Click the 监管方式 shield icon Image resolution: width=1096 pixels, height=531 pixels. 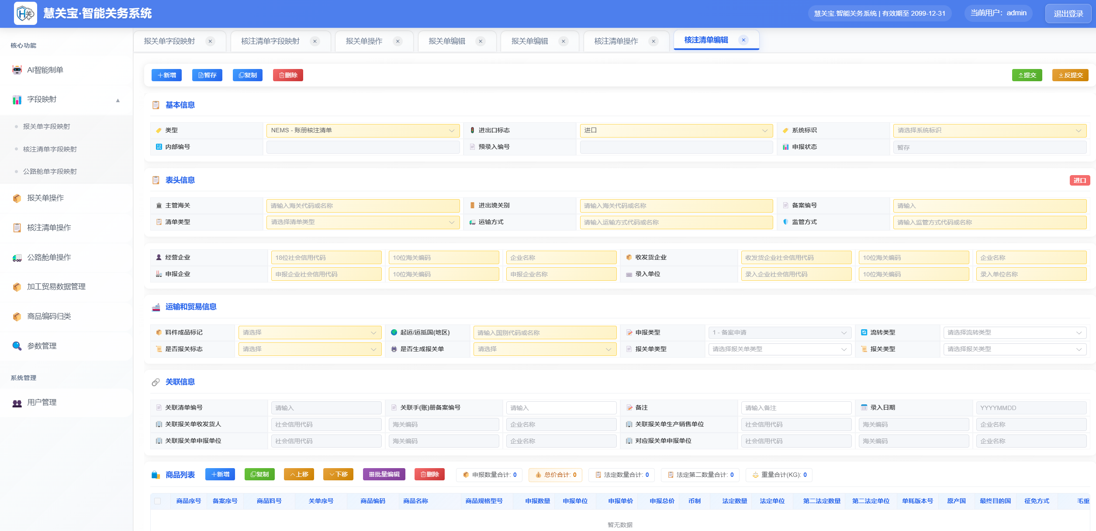click(786, 222)
